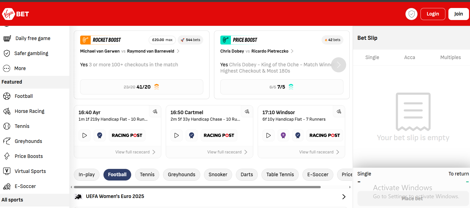Select the Greyhounds filter chip
Screen dimensions: 470x208
[182, 175]
